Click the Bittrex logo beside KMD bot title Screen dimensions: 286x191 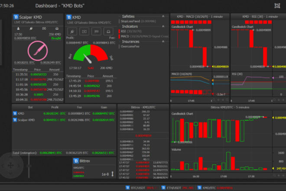point(69,17)
